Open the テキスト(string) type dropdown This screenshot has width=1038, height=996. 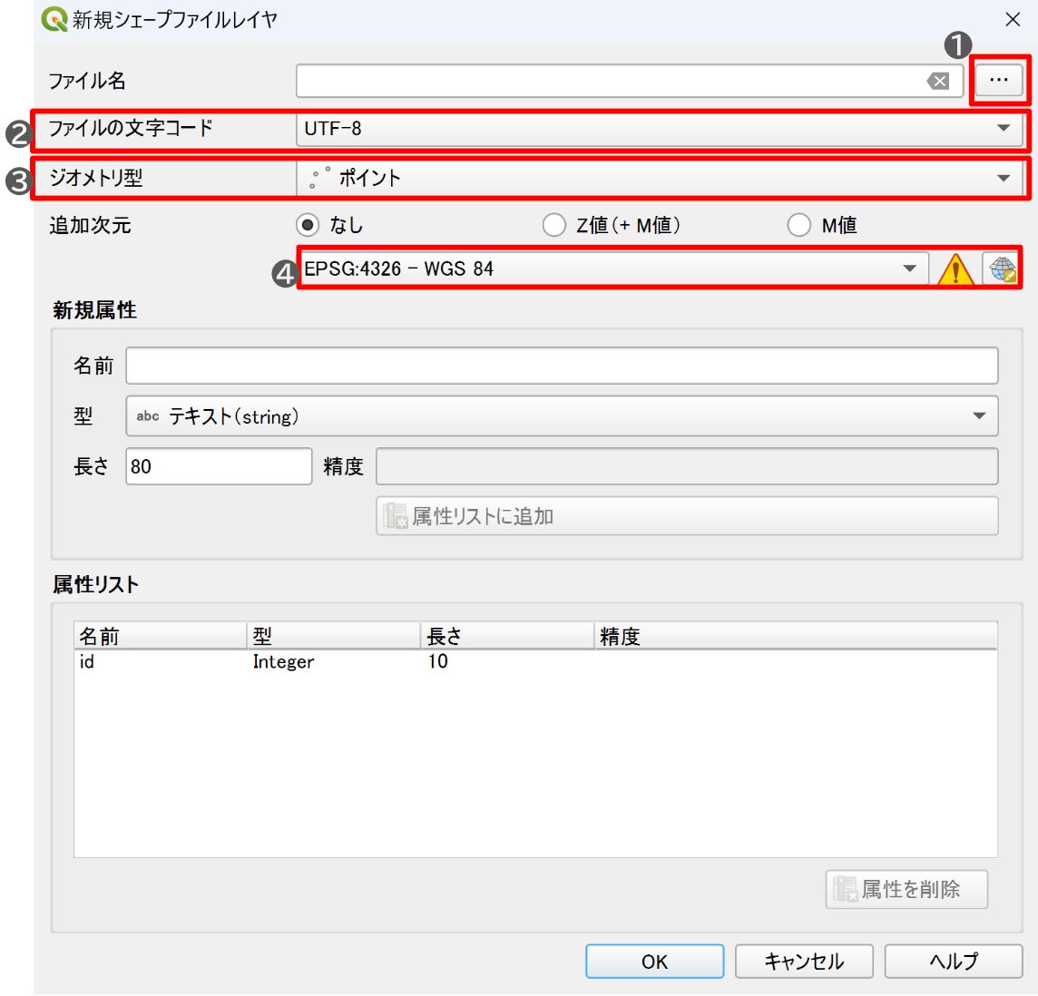[562, 416]
